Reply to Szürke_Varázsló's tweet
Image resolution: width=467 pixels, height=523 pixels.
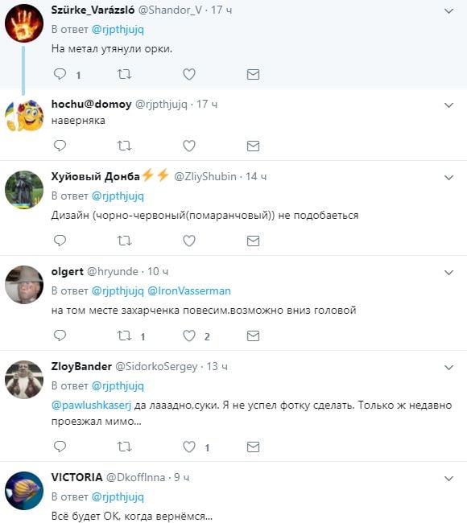[60, 74]
